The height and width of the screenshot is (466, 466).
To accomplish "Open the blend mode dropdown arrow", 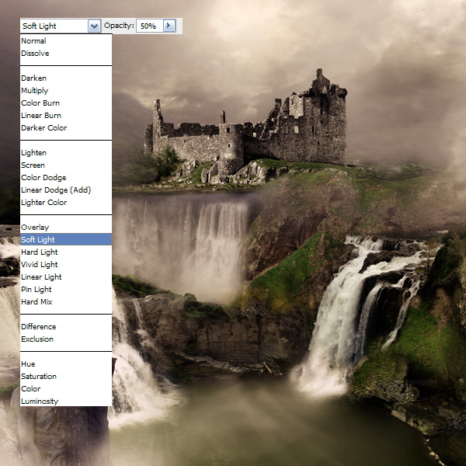I will (95, 26).
